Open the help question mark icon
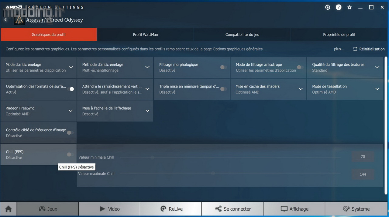Image resolution: width=389 pixels, height=217 pixels. pos(339,7)
